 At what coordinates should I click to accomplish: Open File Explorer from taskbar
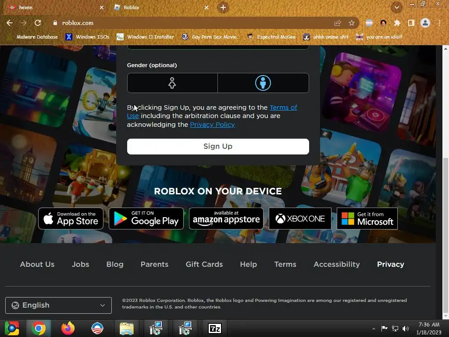coord(127,328)
